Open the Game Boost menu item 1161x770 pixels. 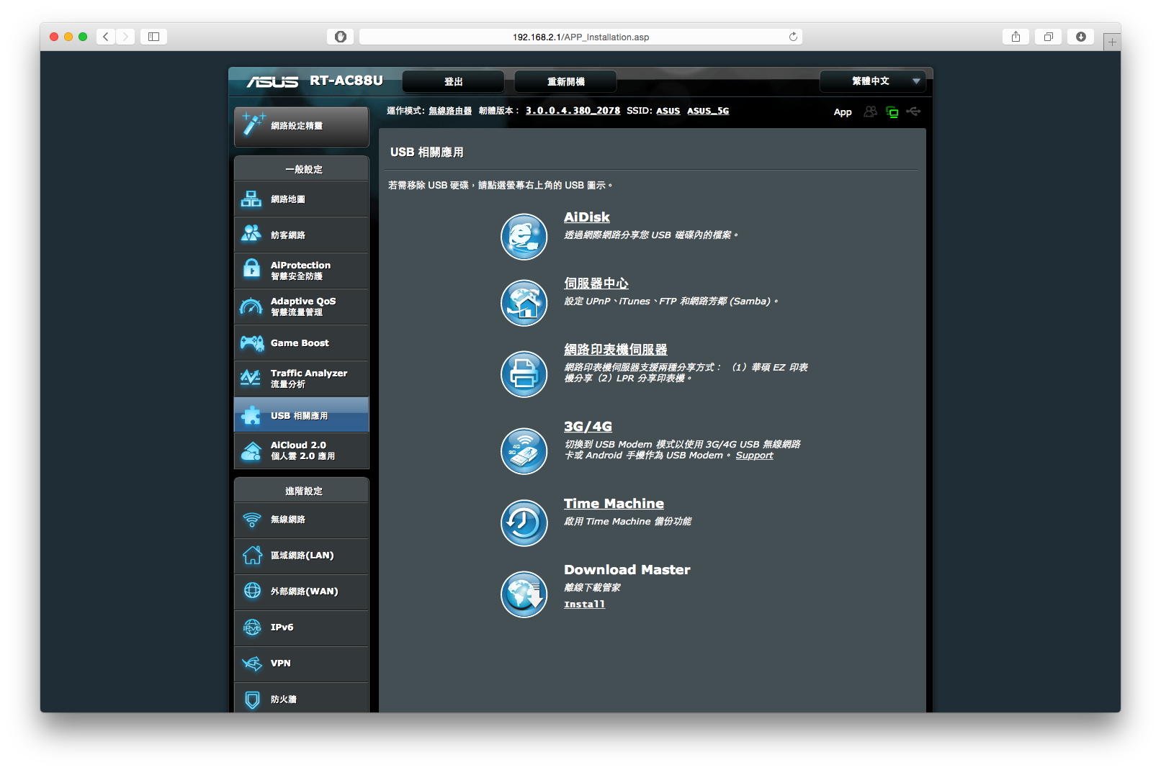301,343
